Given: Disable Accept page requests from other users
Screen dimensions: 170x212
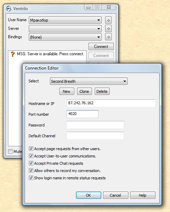Looking at the screenshot, I should point(31,149).
